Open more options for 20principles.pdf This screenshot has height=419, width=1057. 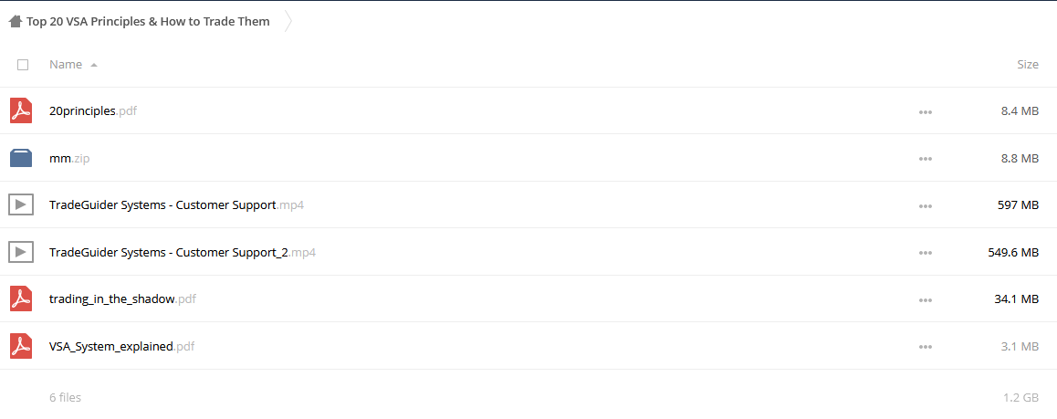(x=926, y=111)
